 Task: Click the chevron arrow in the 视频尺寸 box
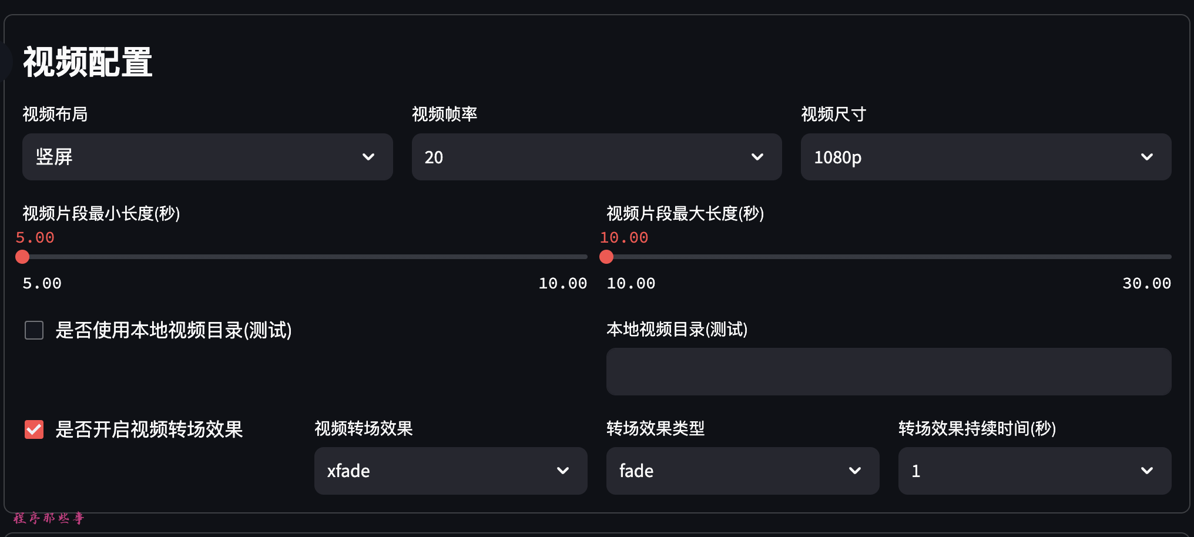tap(1146, 157)
